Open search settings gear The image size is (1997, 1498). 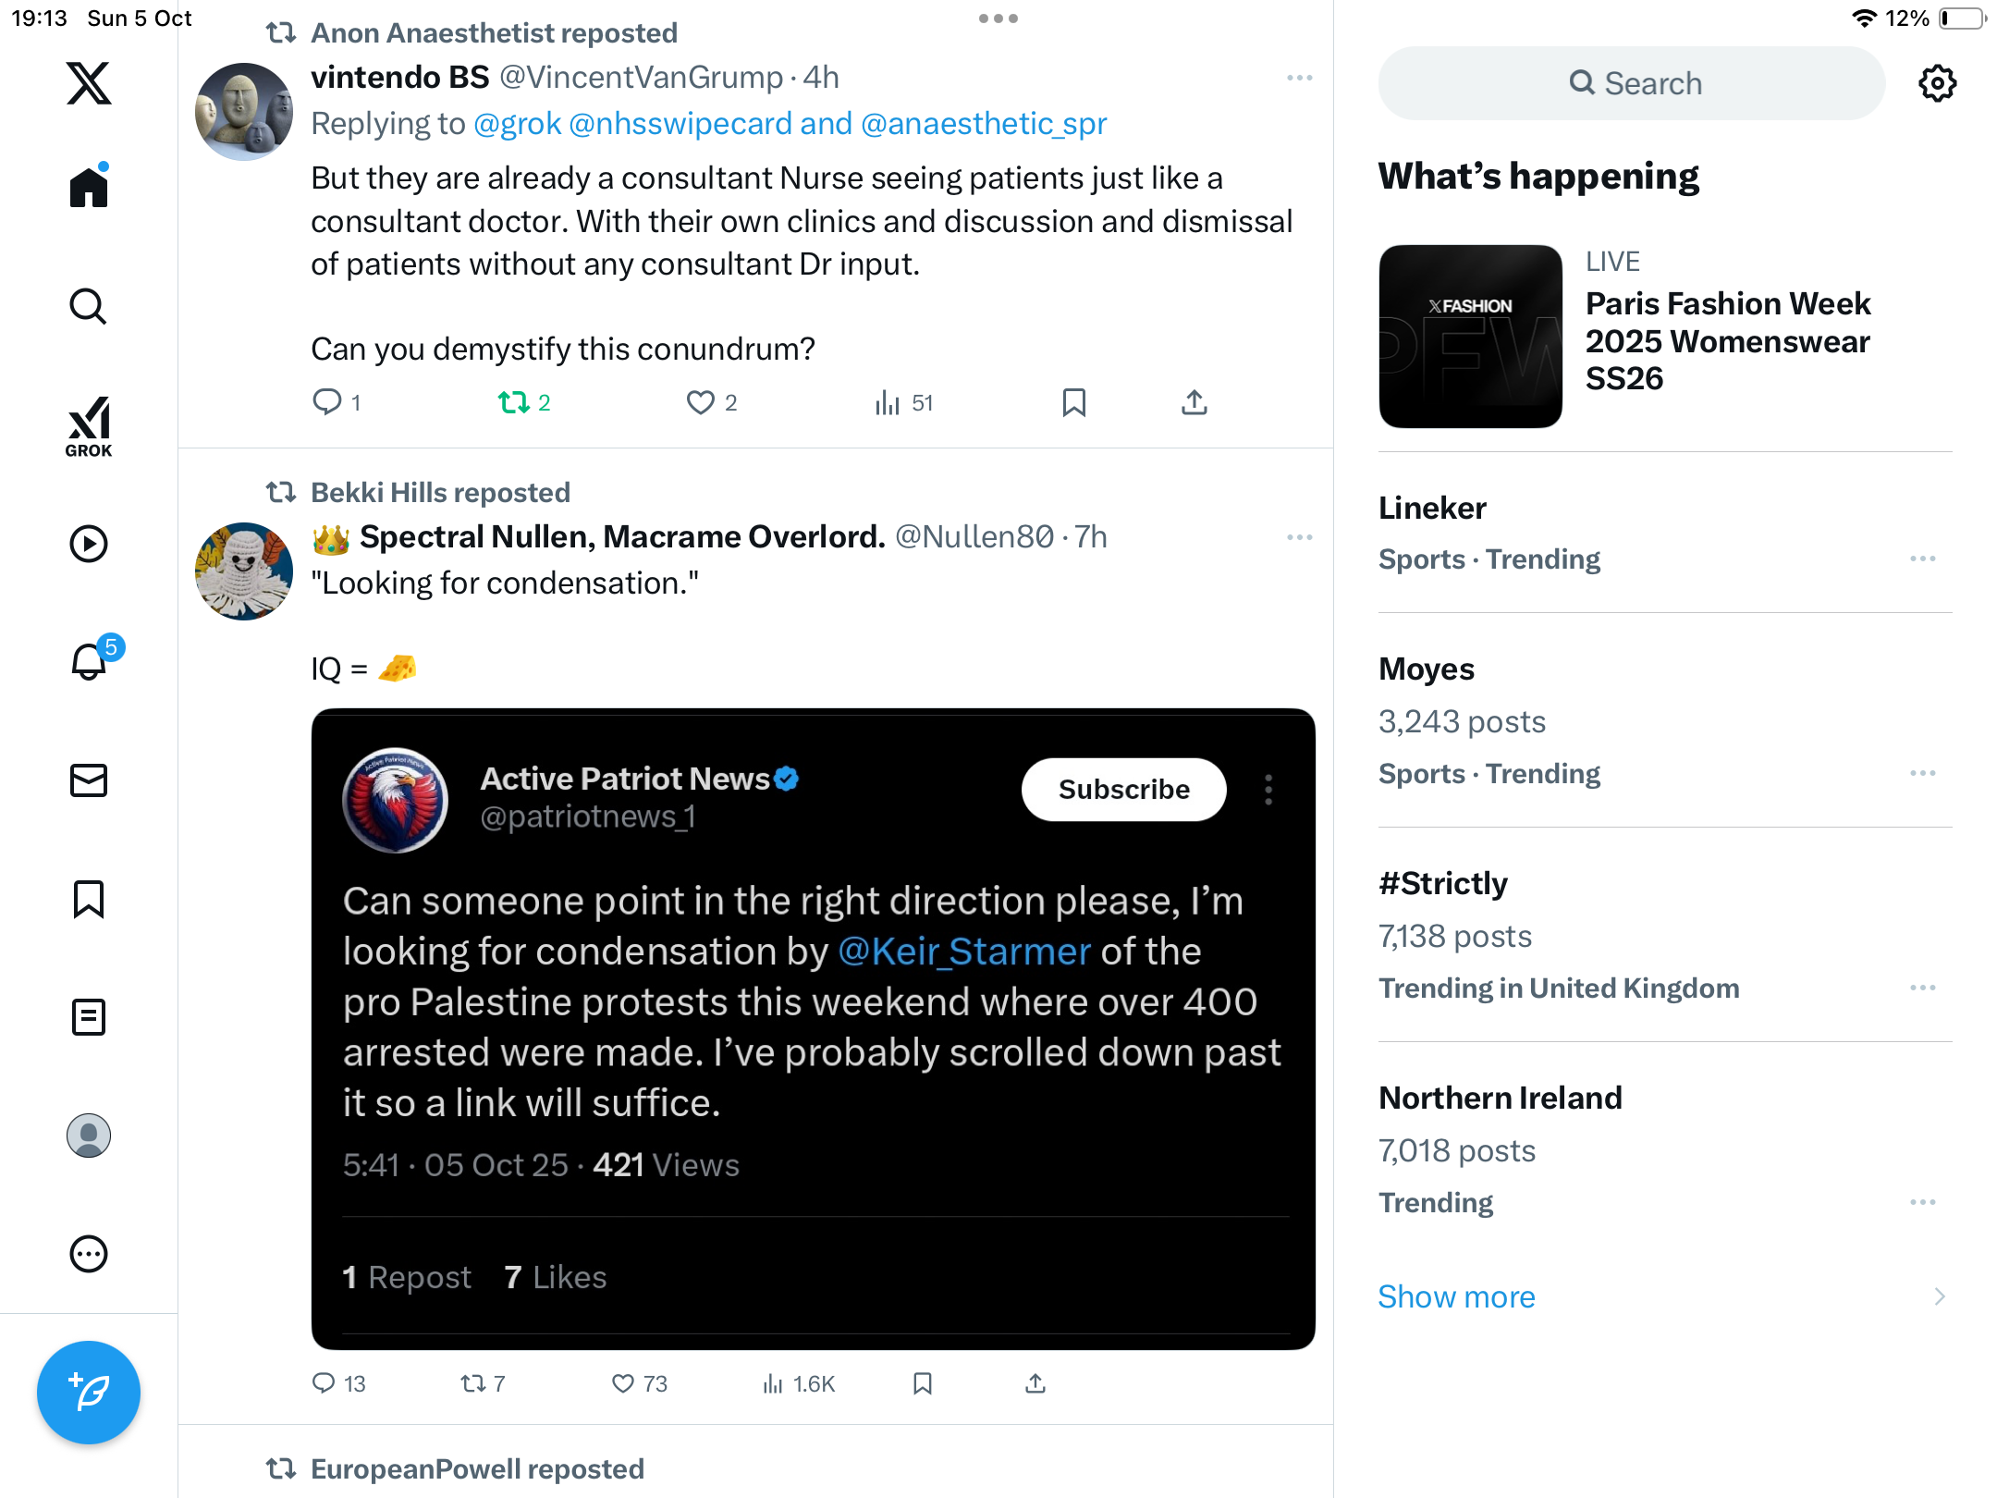pyautogui.click(x=1937, y=83)
